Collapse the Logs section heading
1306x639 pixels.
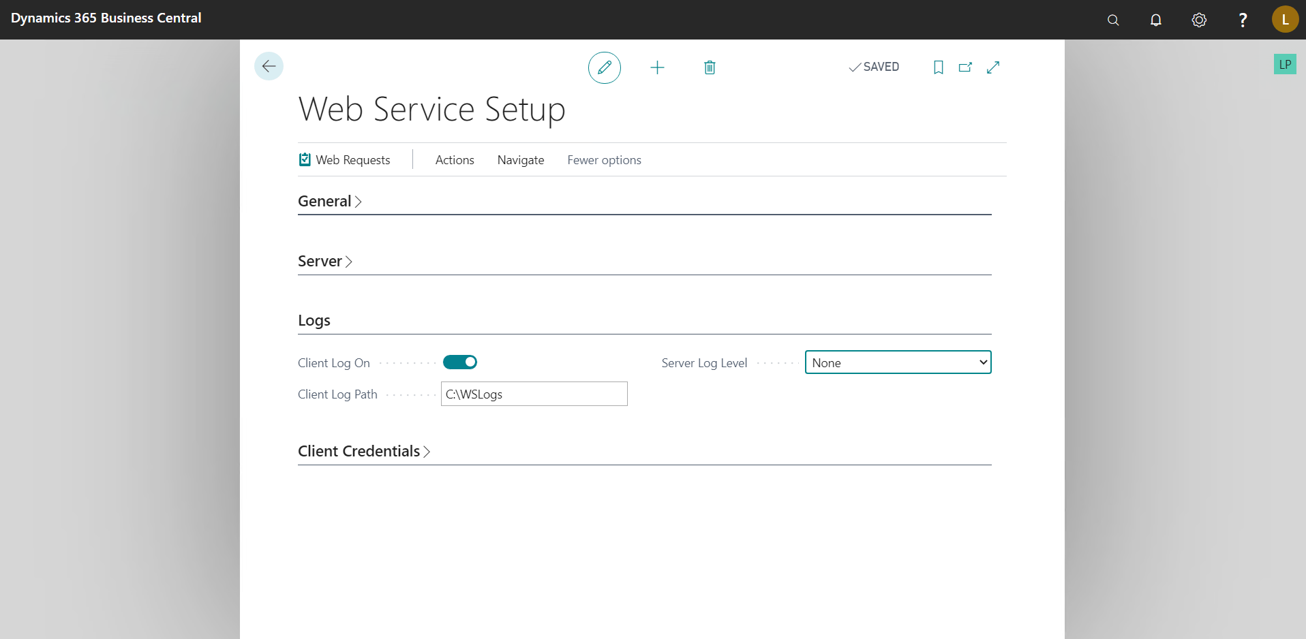[314, 320]
